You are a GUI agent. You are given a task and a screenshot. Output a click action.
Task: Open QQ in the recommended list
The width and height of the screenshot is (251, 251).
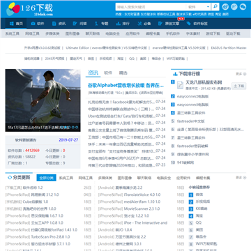point(199,222)
